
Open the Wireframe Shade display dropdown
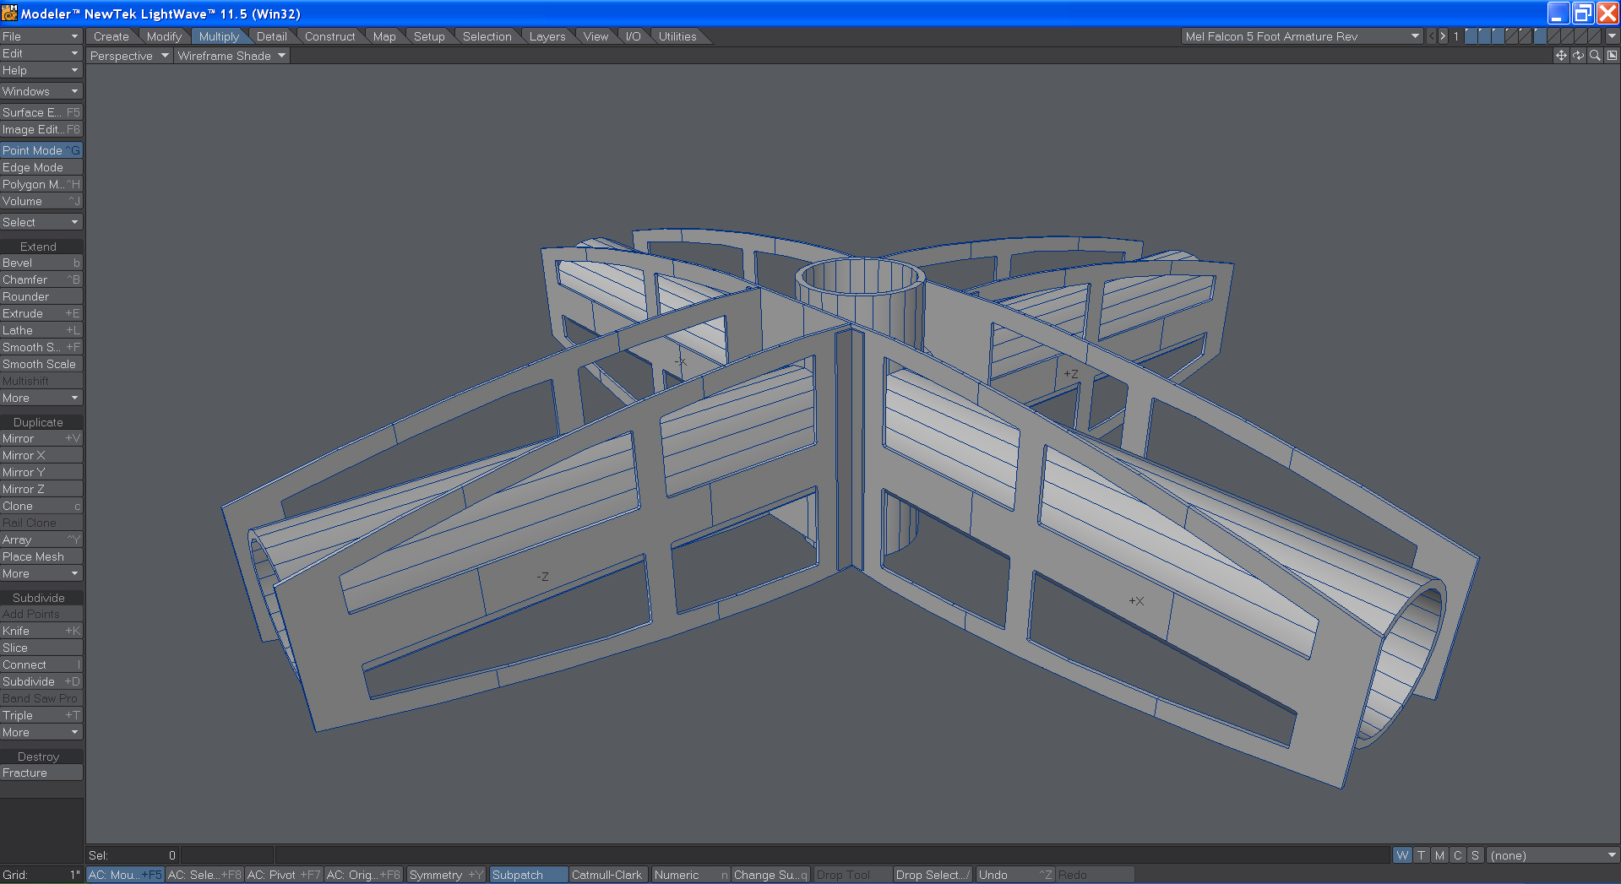click(231, 56)
